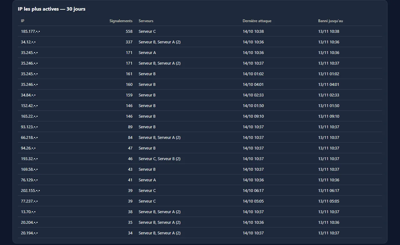Select the IP cell starting with 193.32
Viewport: 400px width, 245px height.
pyautogui.click(x=29, y=159)
